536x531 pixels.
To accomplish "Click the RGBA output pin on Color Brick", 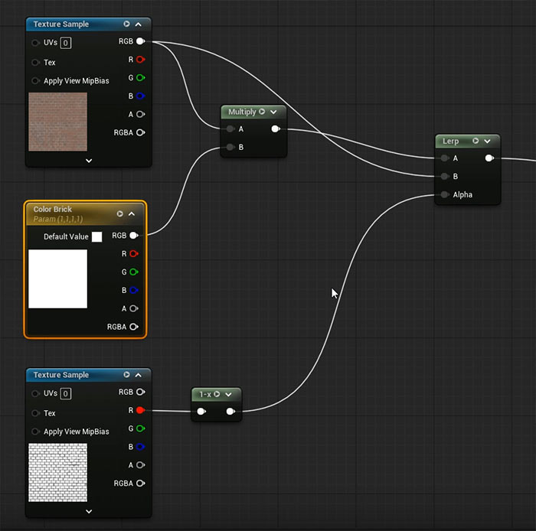I will [x=135, y=327].
